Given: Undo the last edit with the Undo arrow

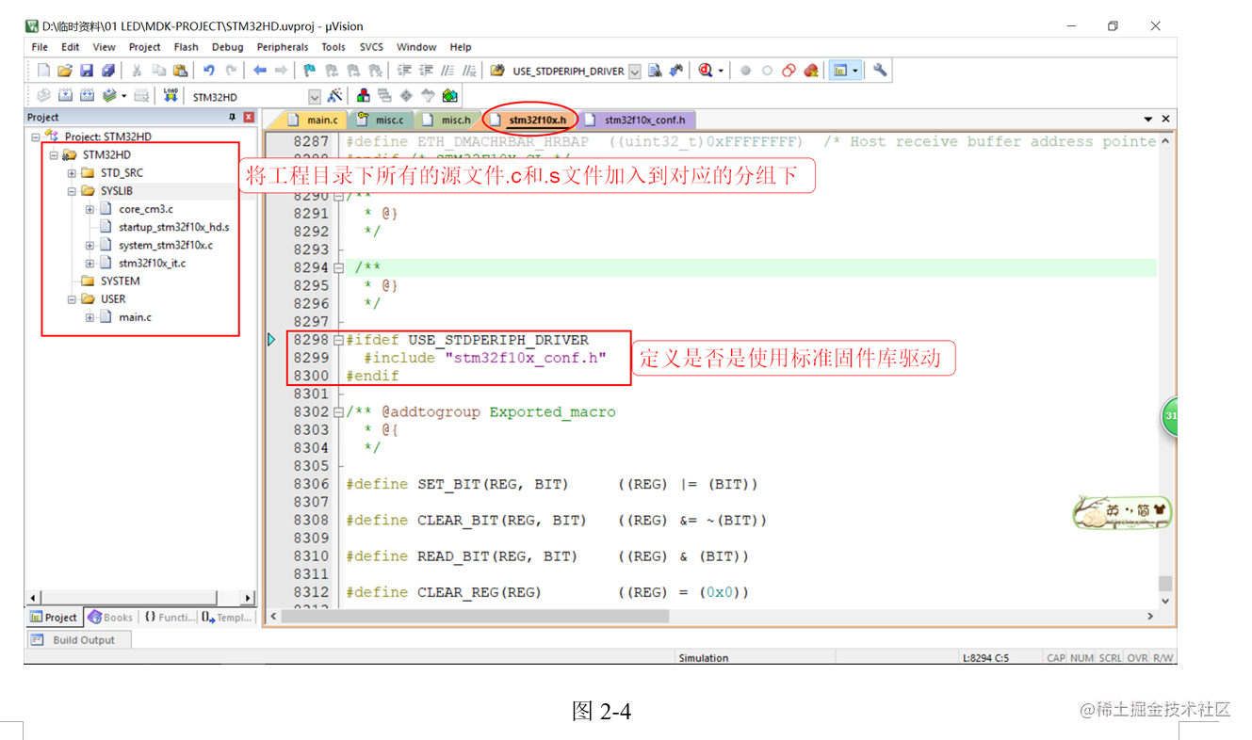Looking at the screenshot, I should 209,71.
